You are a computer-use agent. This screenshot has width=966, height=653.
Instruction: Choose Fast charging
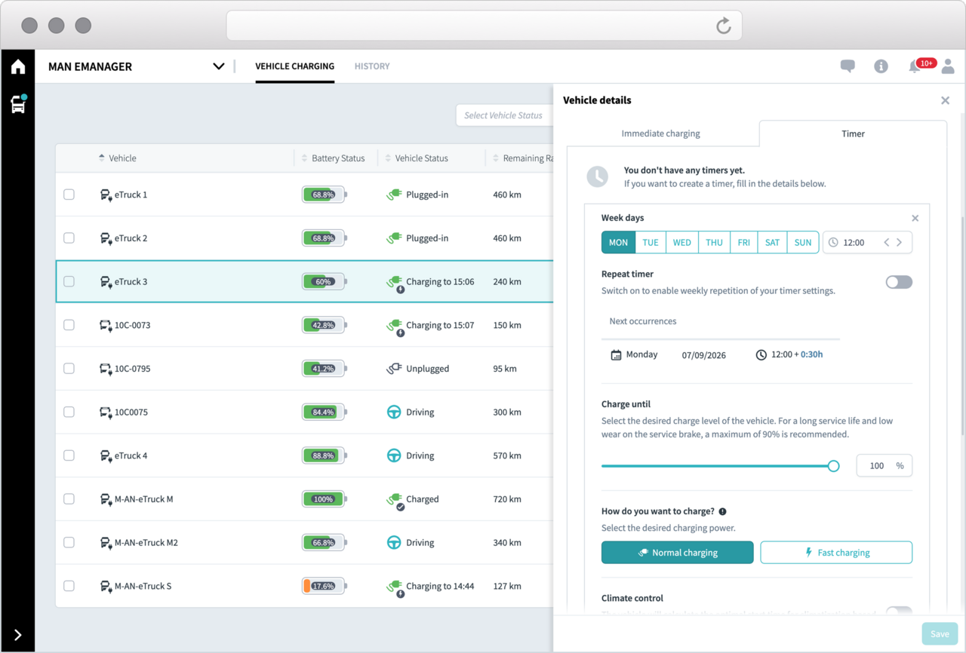pyautogui.click(x=836, y=553)
